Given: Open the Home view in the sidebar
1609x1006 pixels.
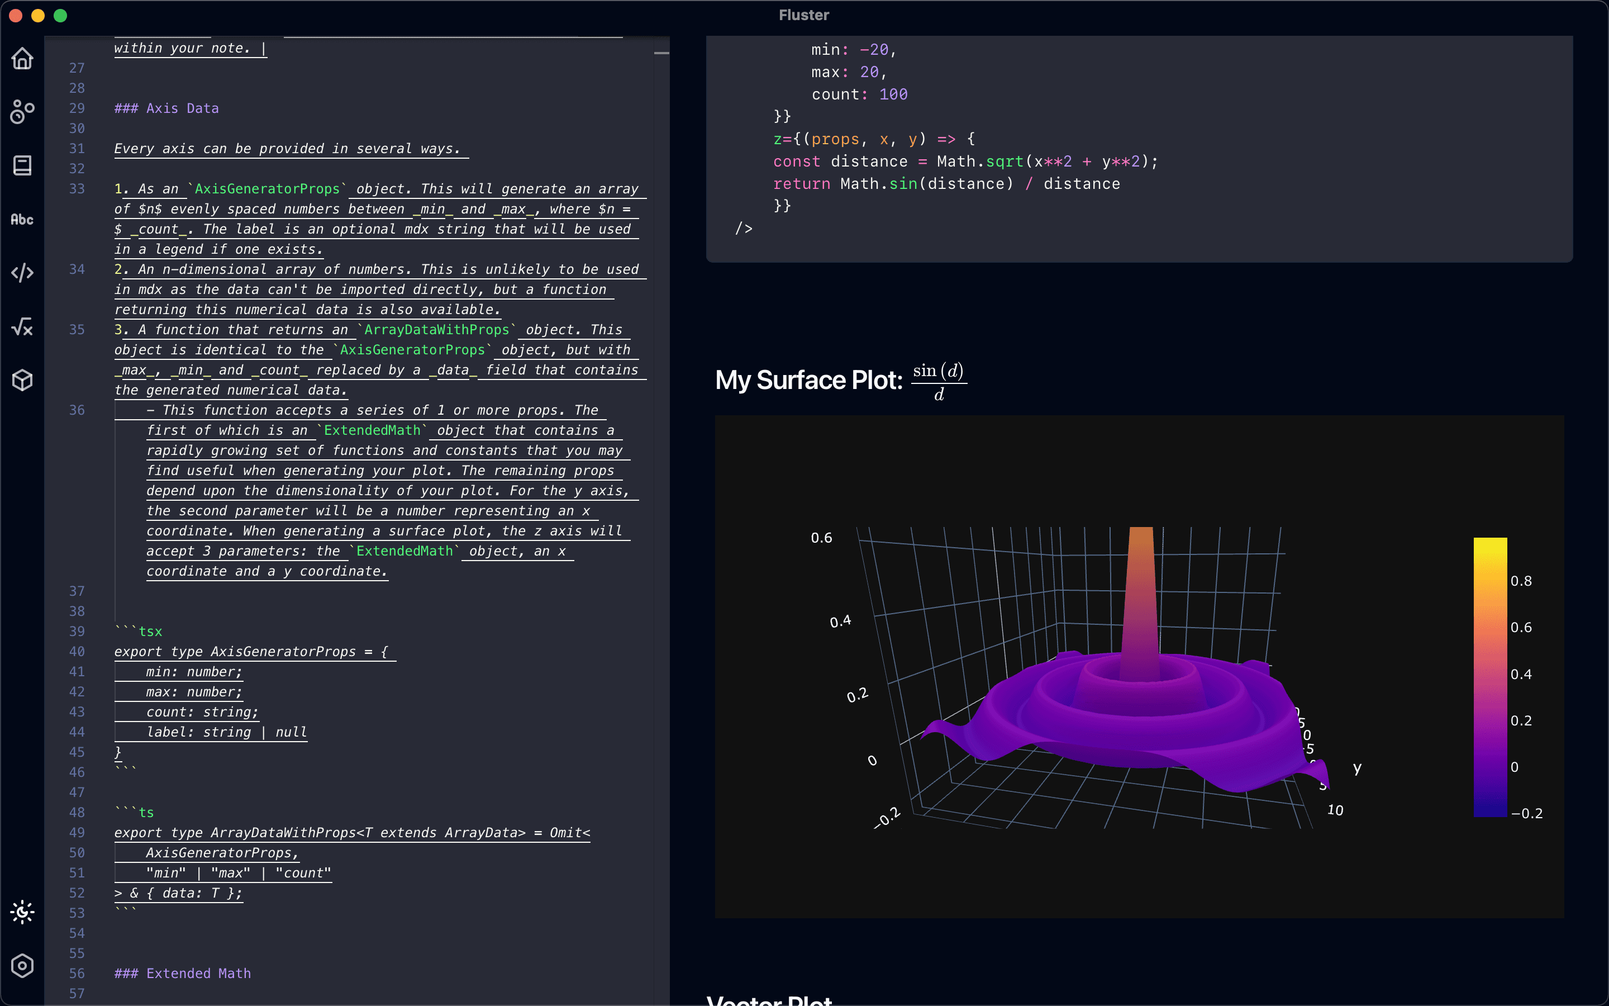Looking at the screenshot, I should tap(22, 59).
